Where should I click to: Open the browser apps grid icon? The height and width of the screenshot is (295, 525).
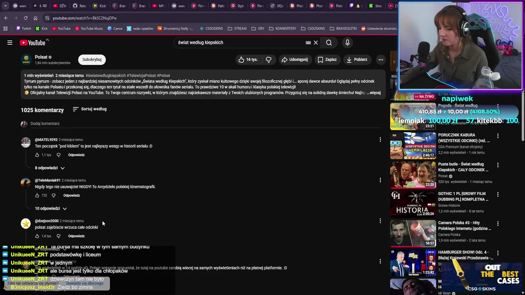(x=5, y=29)
